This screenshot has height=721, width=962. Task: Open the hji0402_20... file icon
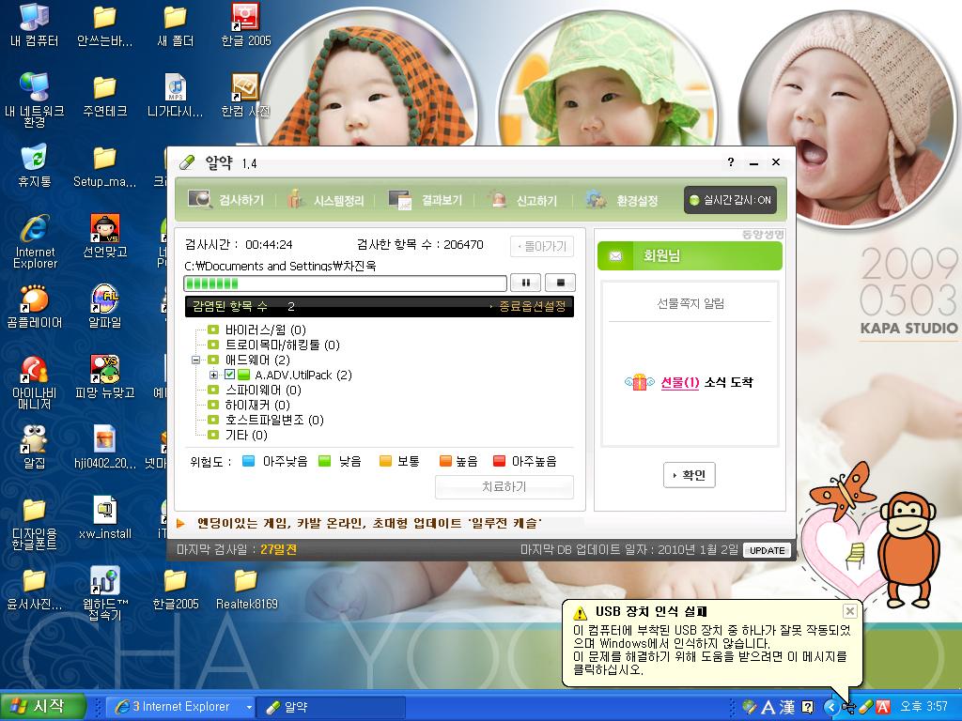pos(105,448)
